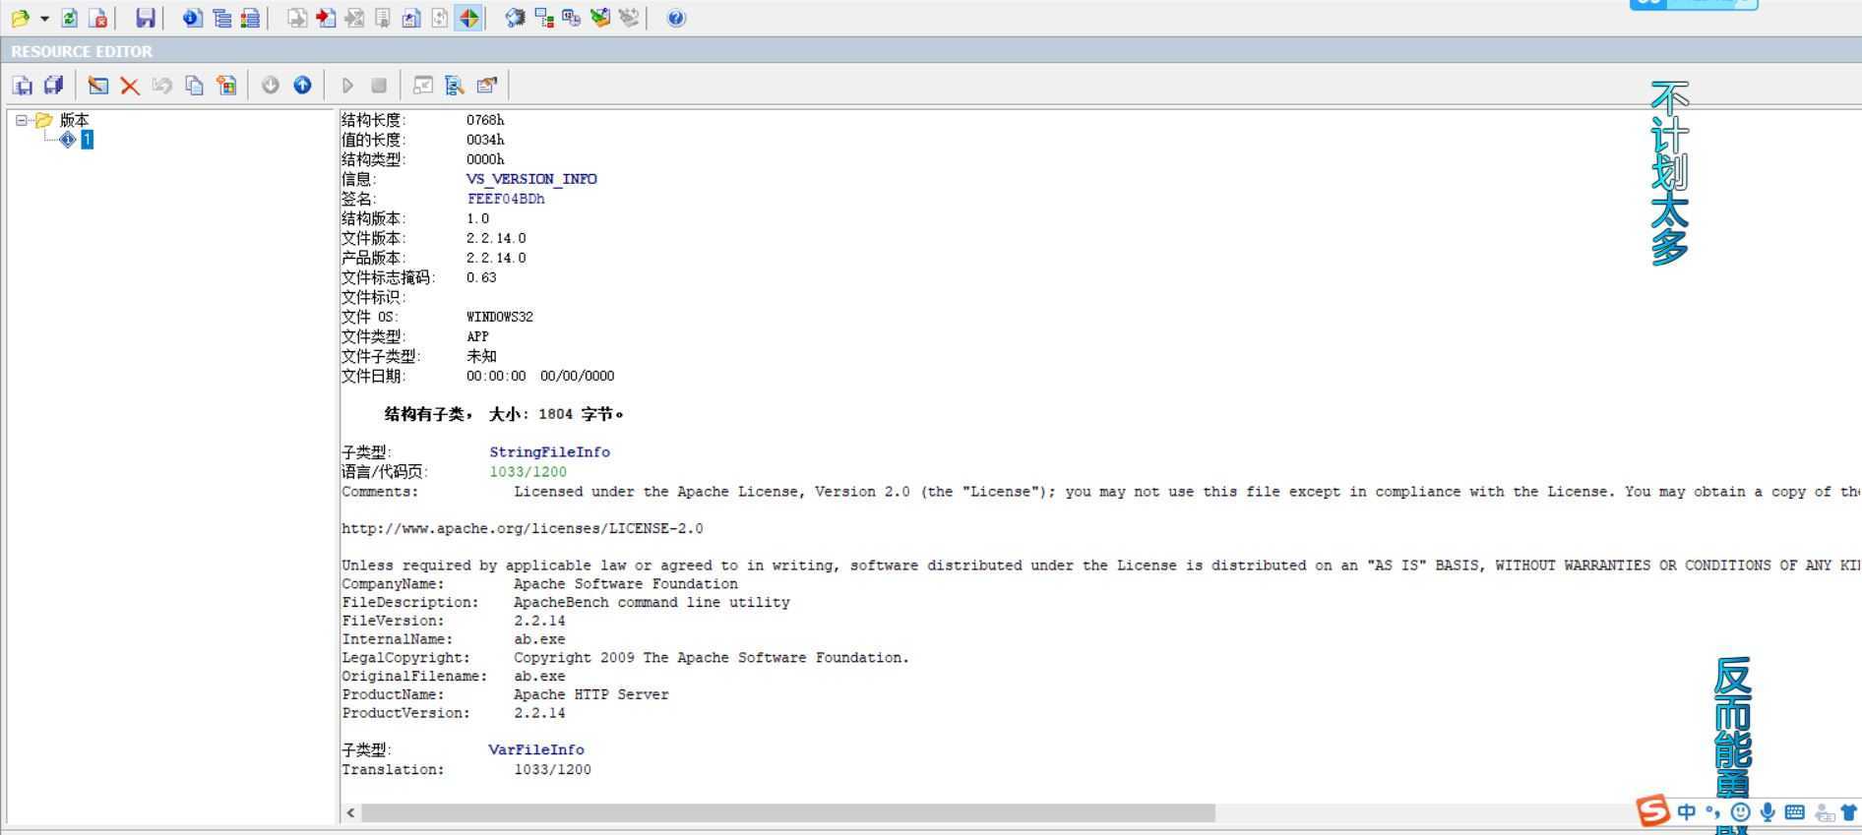Image resolution: width=1862 pixels, height=835 pixels.
Task: Click the certificate document toolbar icon
Action: pyautogui.click(x=383, y=18)
